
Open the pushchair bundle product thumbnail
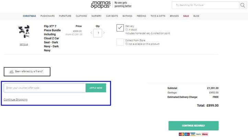click(24, 32)
